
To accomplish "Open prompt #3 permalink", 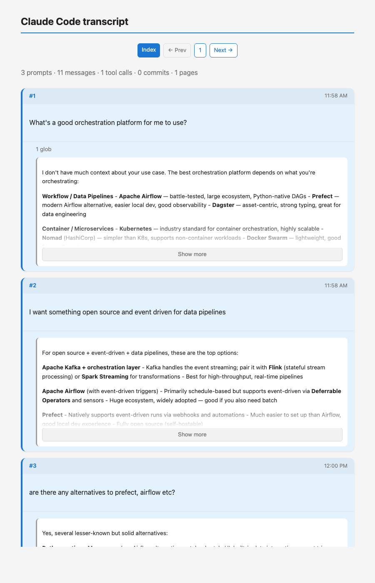I will click(x=32, y=466).
